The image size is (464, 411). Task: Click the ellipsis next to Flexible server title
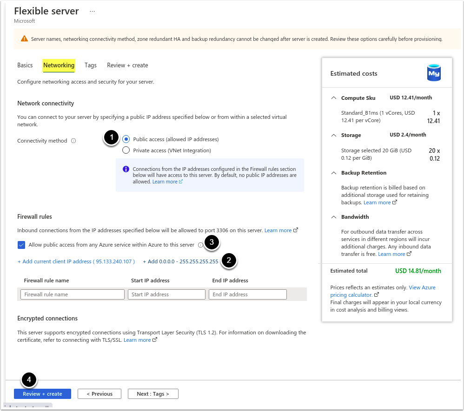92,11
